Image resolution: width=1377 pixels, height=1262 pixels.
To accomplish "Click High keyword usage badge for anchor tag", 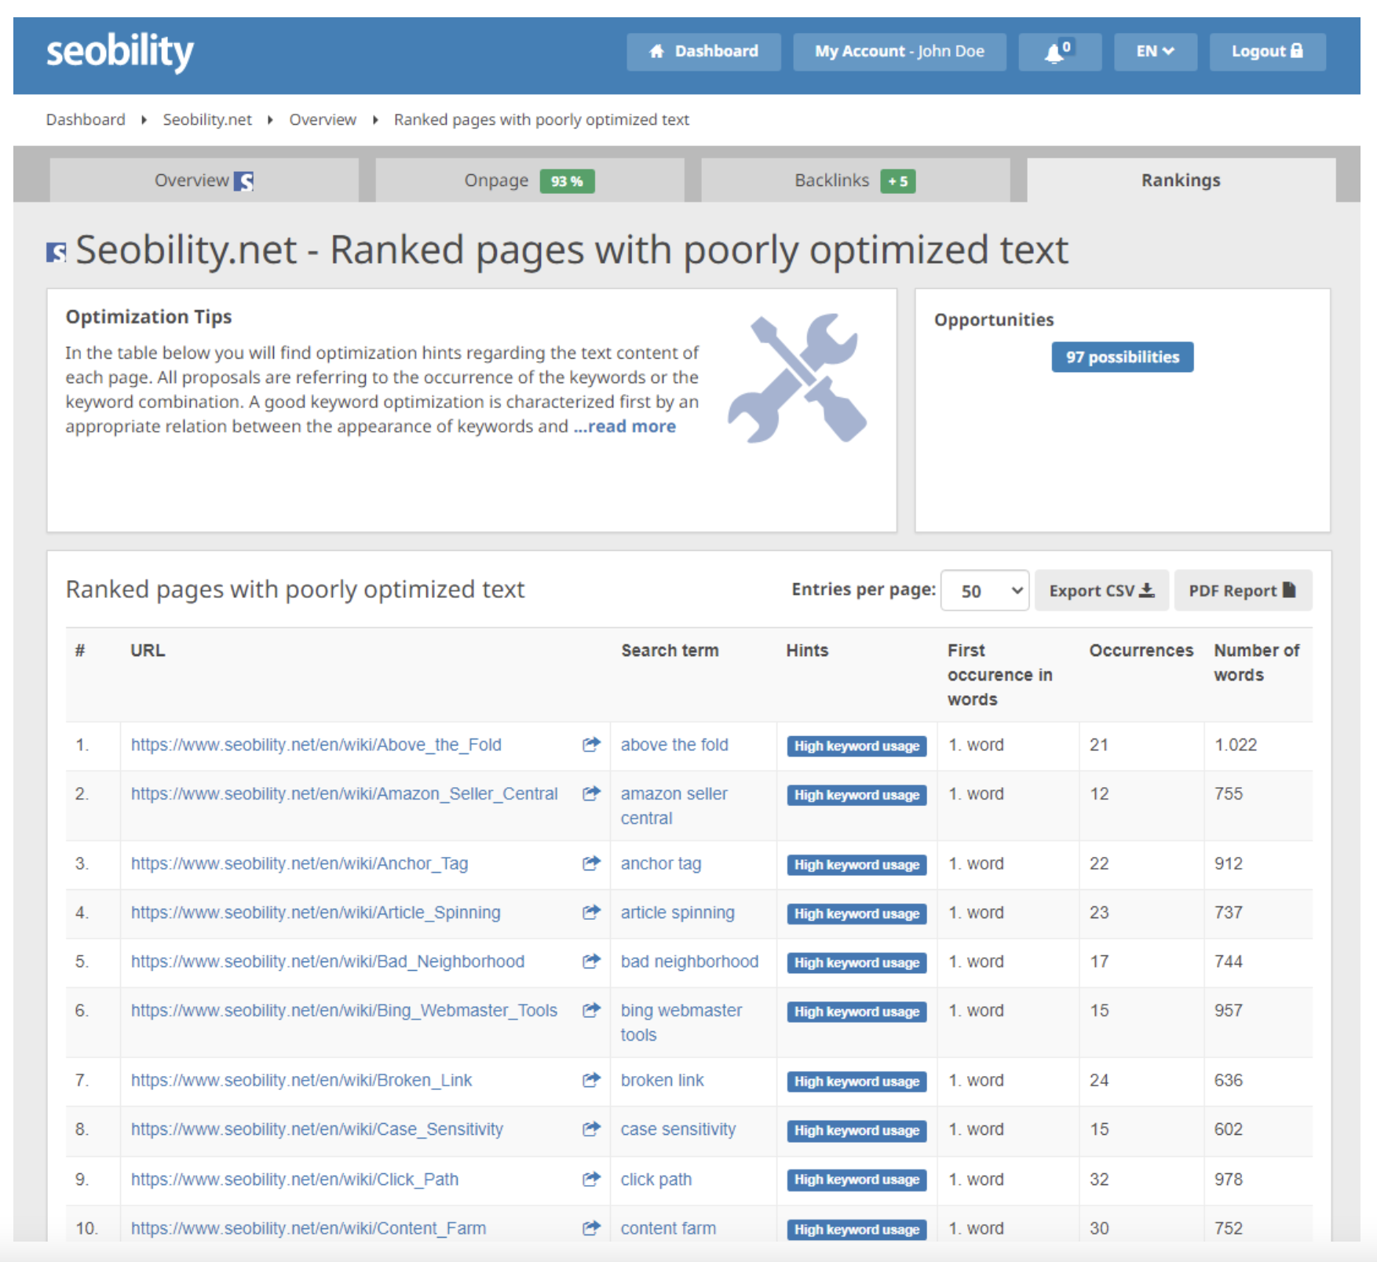I will coord(857,865).
